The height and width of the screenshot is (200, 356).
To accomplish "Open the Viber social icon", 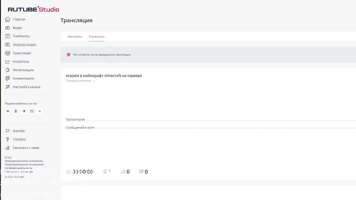I will (x=32, y=111).
